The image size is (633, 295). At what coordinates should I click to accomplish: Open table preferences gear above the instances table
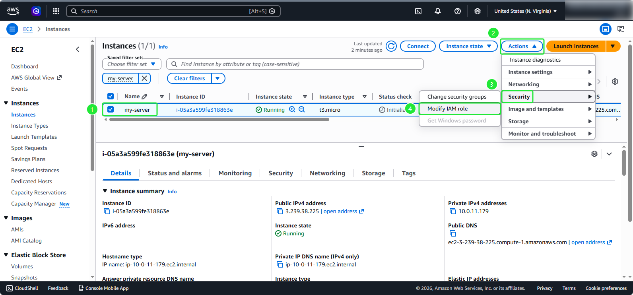click(x=615, y=82)
